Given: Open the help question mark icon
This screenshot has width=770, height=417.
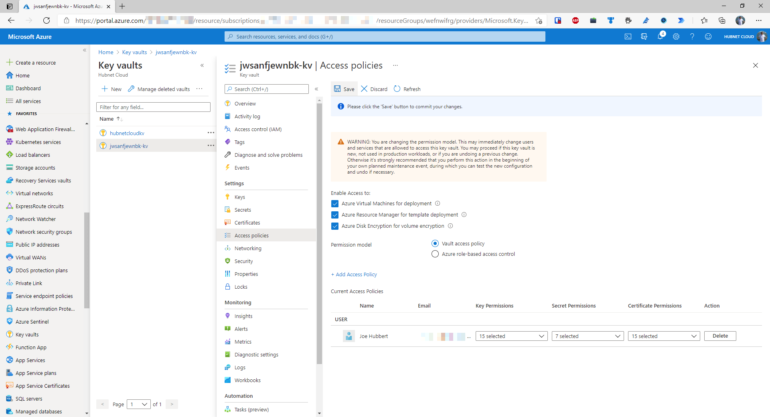Looking at the screenshot, I should 692,36.
